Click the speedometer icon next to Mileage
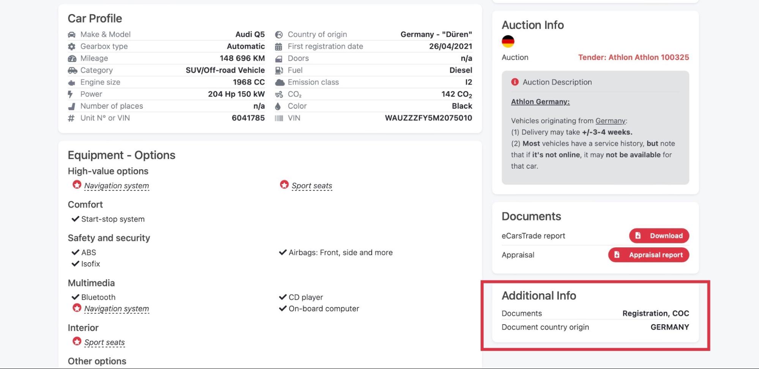 (72, 59)
